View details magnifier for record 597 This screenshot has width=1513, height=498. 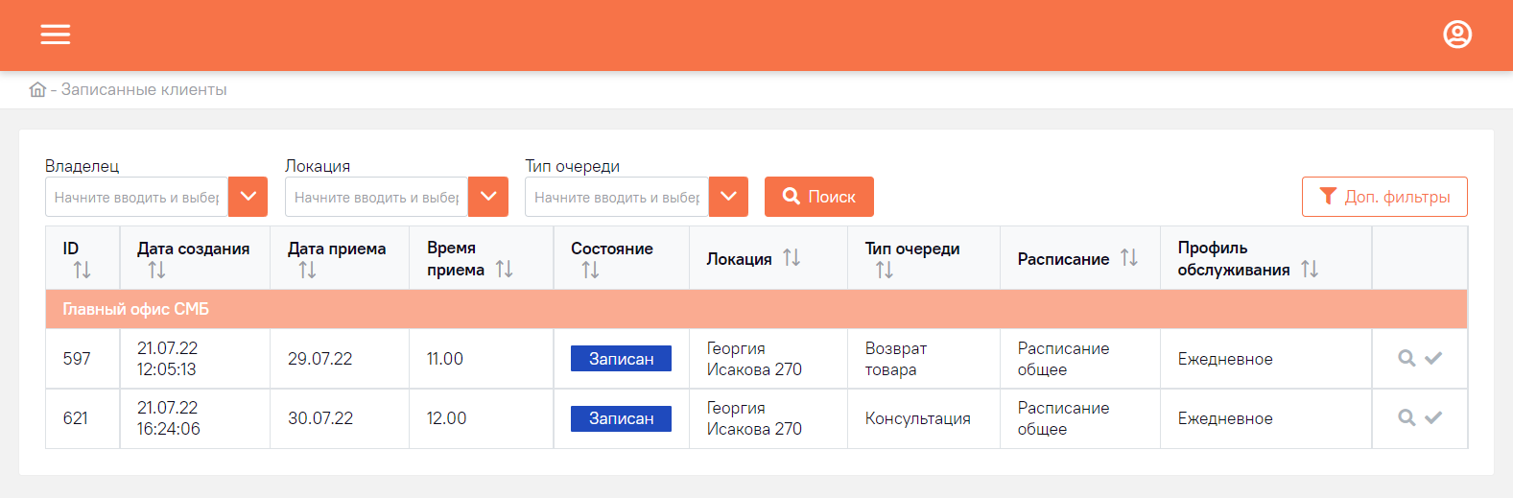click(1407, 358)
